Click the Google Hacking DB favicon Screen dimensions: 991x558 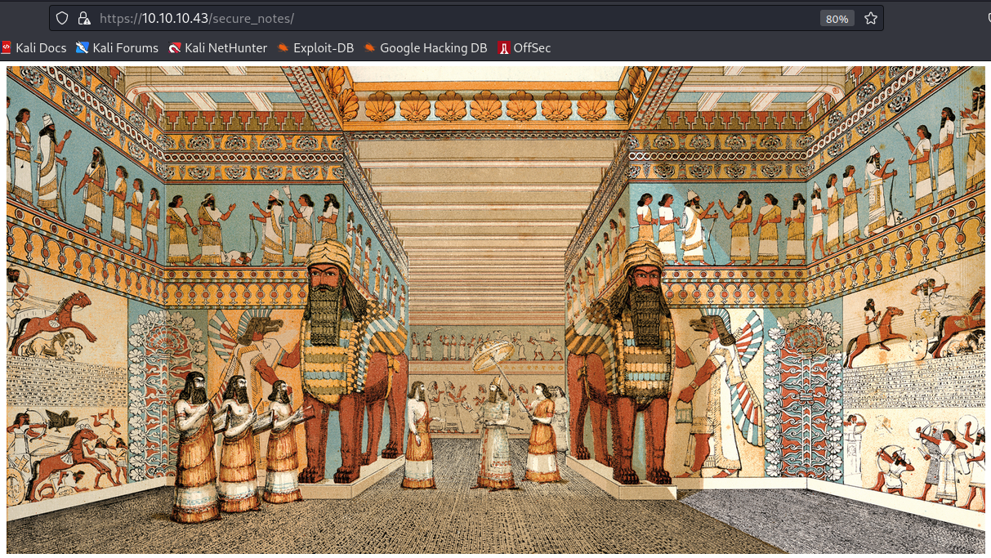tap(370, 48)
